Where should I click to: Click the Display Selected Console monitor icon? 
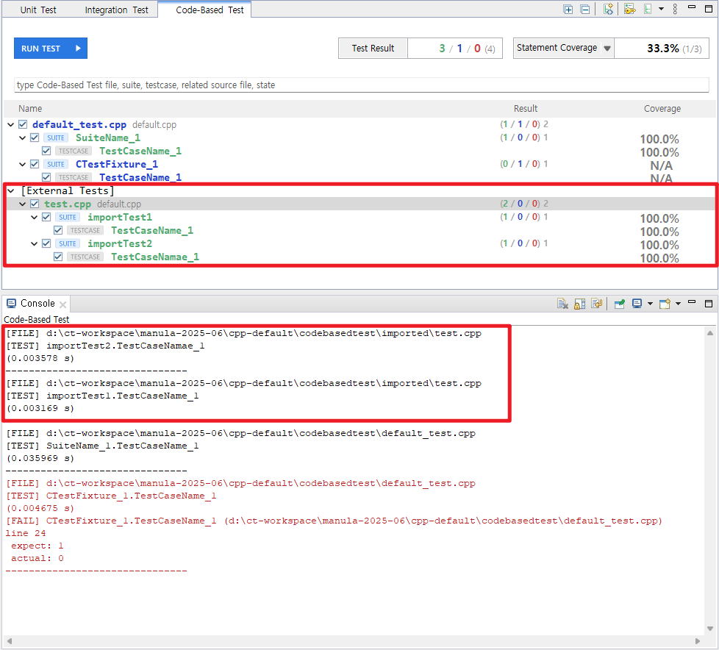[637, 304]
